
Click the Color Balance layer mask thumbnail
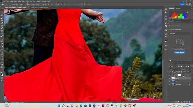(x=179, y=75)
